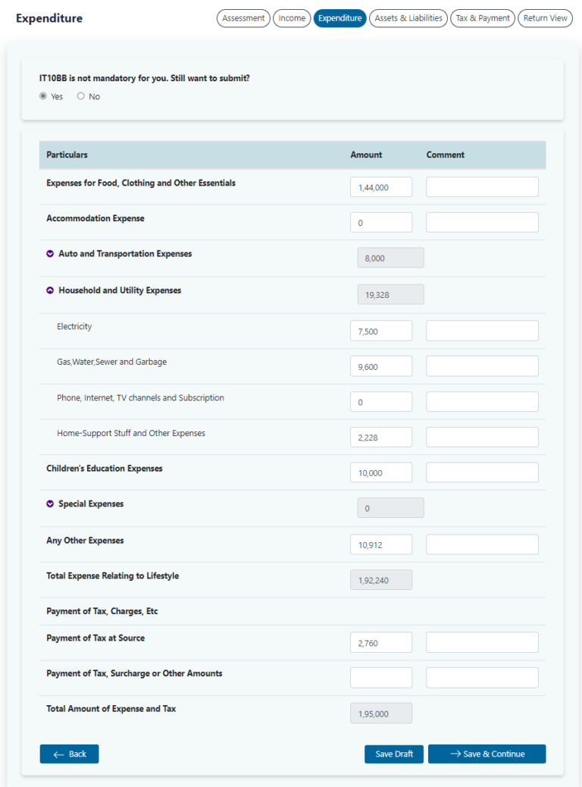Open the Tax & Payment tab
The height and width of the screenshot is (787, 582).
(x=483, y=18)
